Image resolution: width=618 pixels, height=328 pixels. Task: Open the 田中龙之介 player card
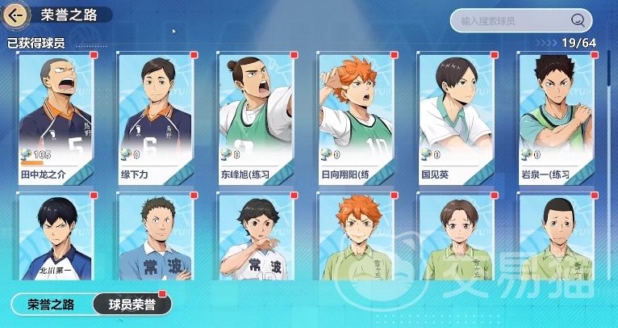click(56, 119)
